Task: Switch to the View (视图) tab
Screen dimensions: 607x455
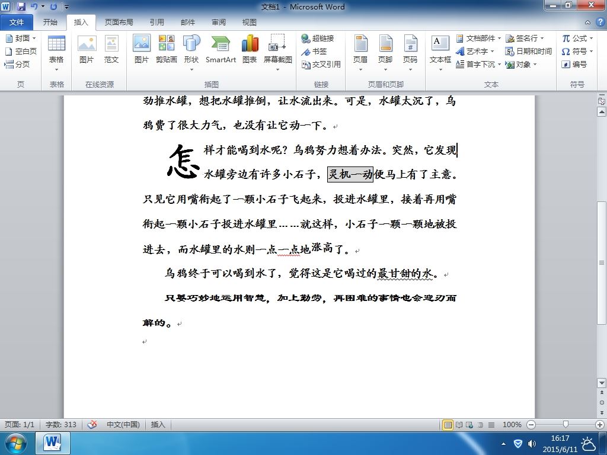Action: [250, 23]
